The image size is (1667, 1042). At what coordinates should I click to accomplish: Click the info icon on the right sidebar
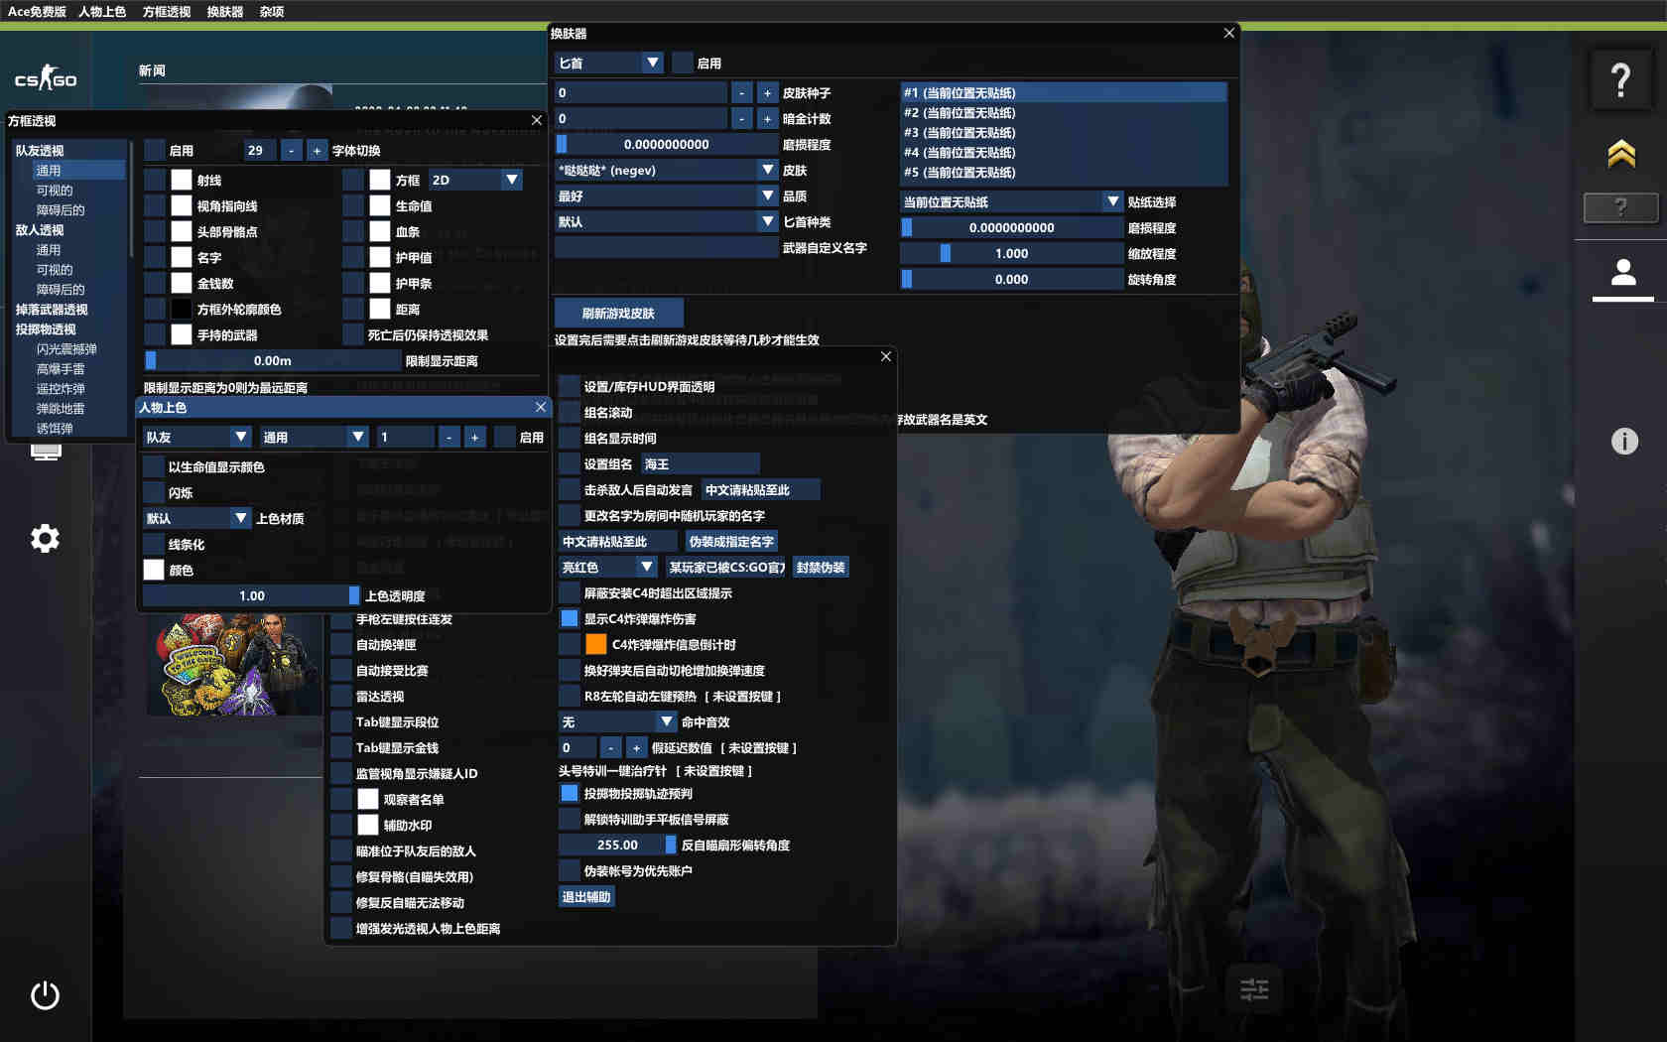pos(1623,442)
